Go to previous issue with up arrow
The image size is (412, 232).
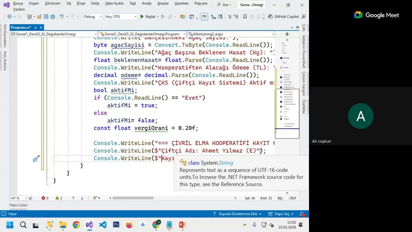tap(73, 198)
